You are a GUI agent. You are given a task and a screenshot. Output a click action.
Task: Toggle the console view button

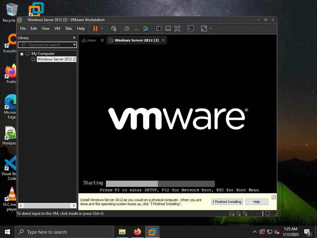(191, 29)
